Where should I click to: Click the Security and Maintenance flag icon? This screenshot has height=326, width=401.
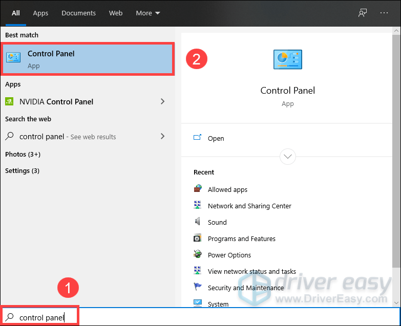coord(198,287)
